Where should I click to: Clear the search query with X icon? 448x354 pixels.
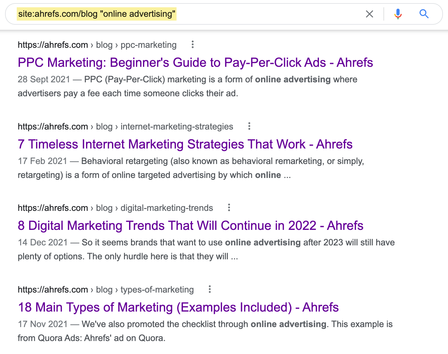[x=369, y=14]
